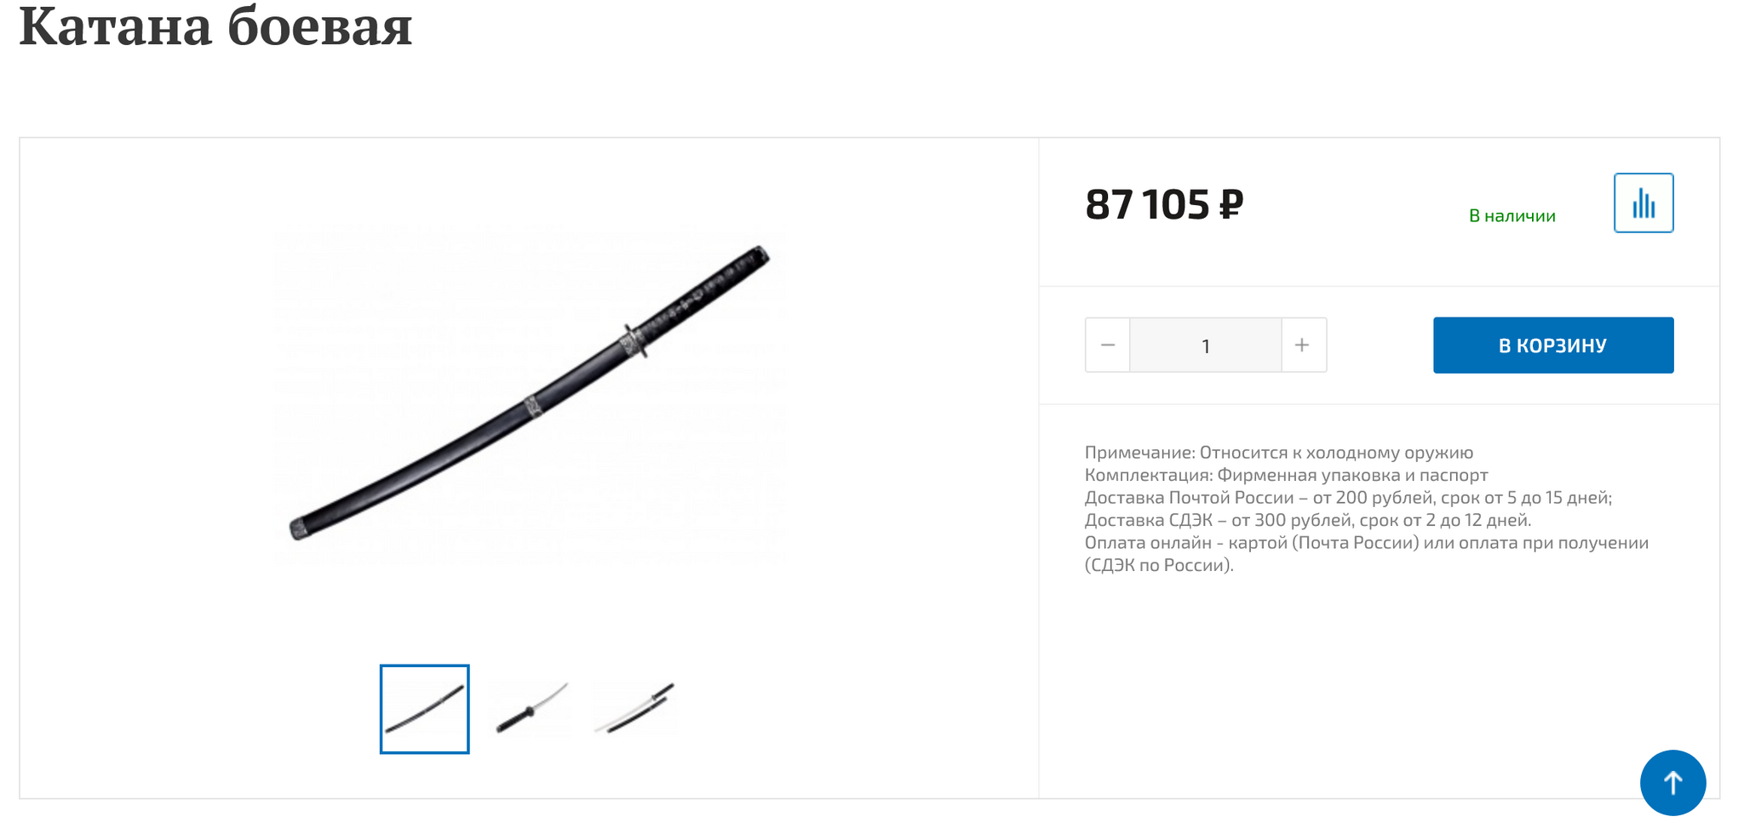This screenshot has height=828, width=1744.
Task: Click the green 'В наличии' availability label
Action: [x=1512, y=216]
